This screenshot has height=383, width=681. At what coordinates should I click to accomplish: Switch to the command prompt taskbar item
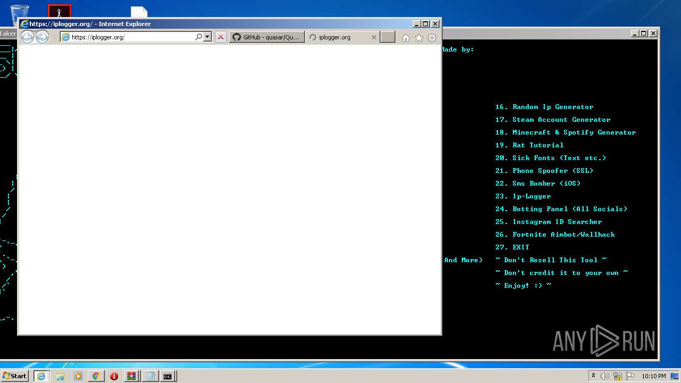pos(168,376)
